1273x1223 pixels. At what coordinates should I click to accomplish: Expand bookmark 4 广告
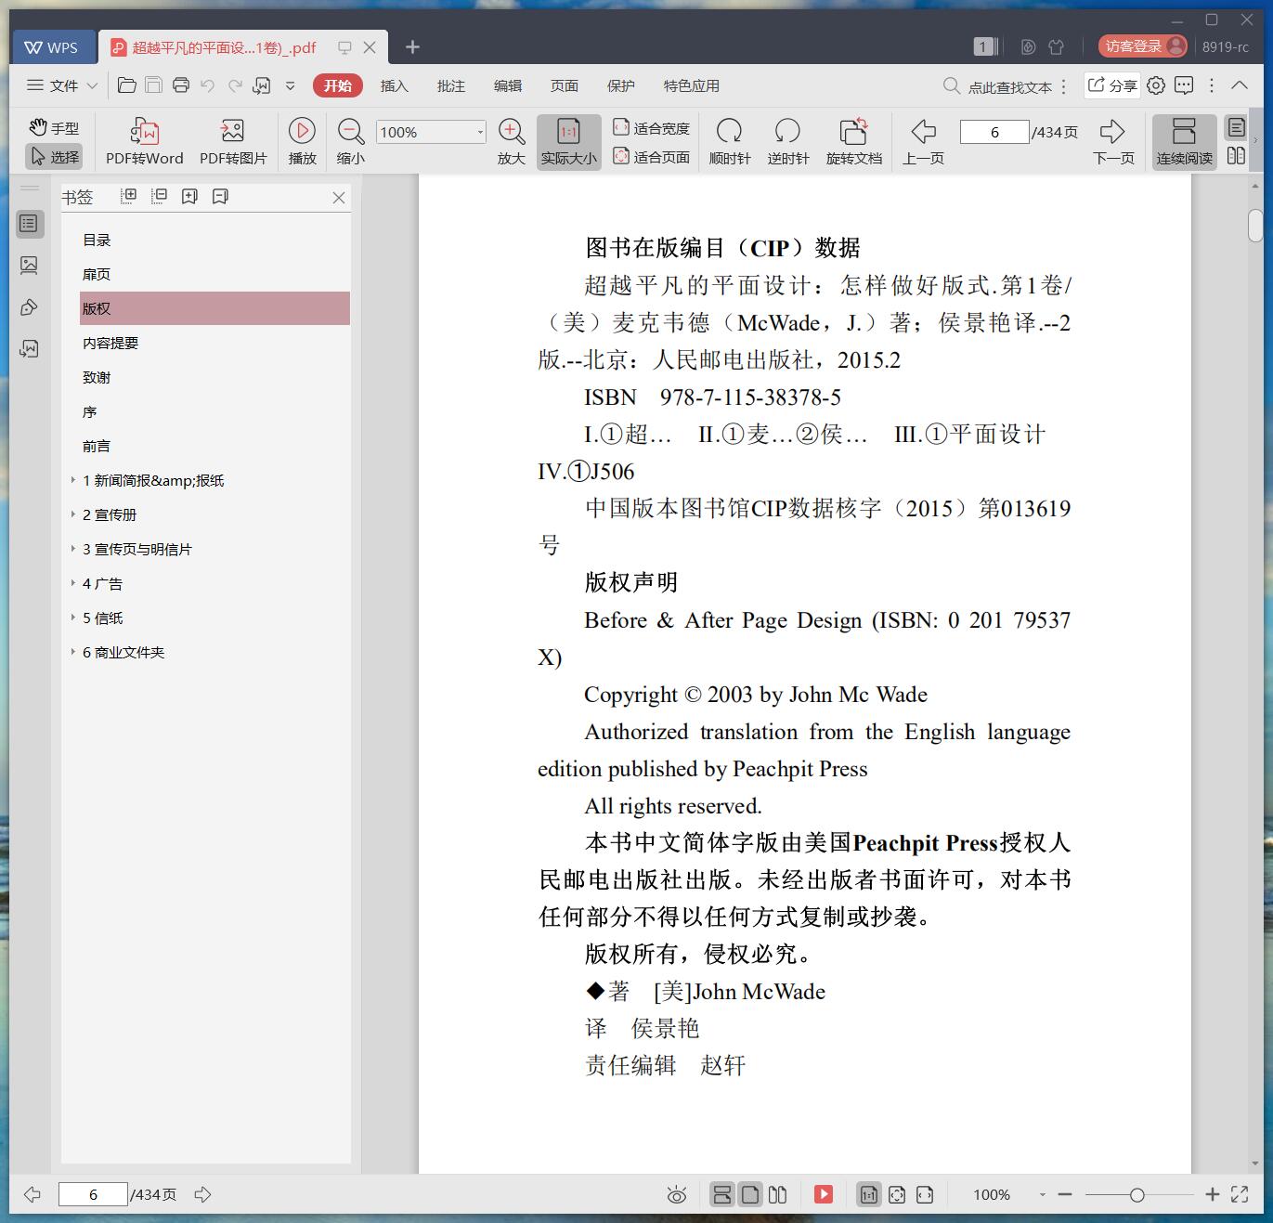coord(73,583)
